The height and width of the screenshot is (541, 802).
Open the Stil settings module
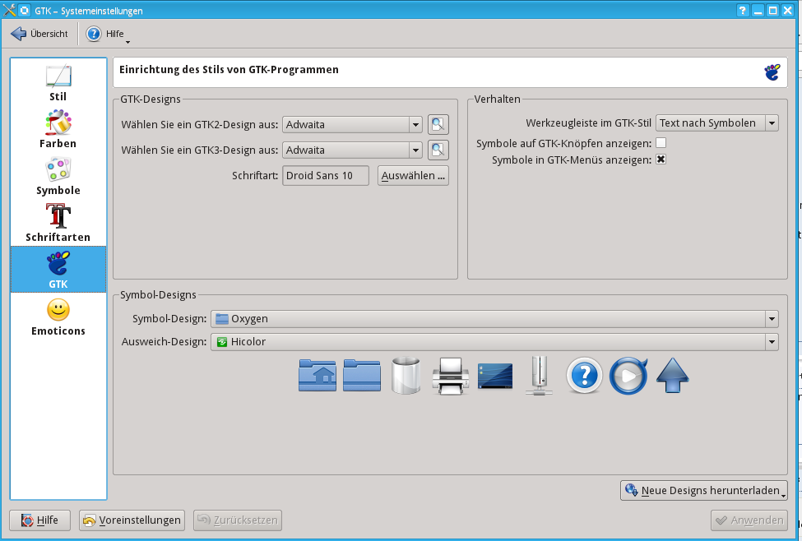click(58, 83)
